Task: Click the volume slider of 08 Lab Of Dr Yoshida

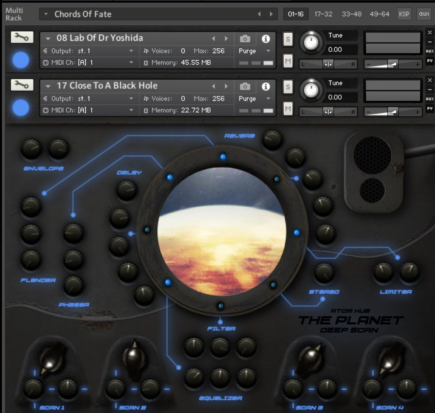Action: [393, 65]
